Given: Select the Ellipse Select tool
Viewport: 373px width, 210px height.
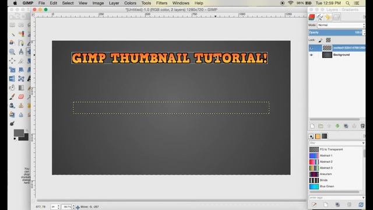Looking at the screenshot, I should tap(21, 24).
